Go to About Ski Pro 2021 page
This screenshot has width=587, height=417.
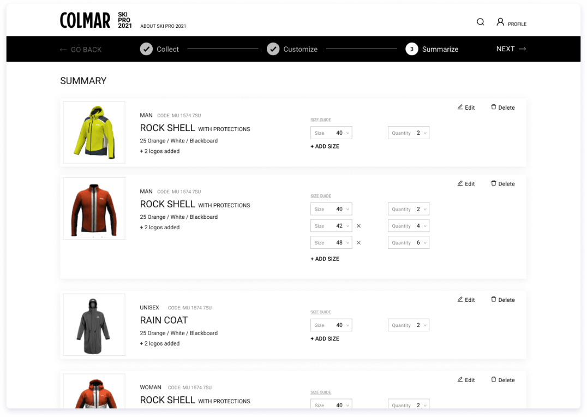[163, 26]
